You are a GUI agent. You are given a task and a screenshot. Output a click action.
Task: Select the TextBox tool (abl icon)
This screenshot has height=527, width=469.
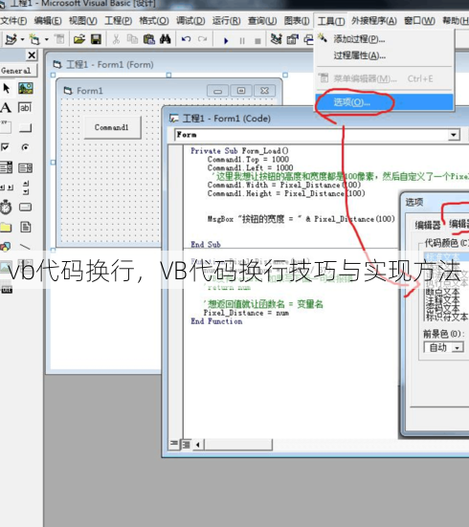pyautogui.click(x=25, y=108)
